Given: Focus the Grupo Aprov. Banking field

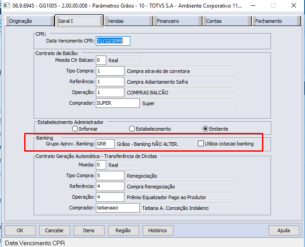Looking at the screenshot, I should click(x=105, y=144).
